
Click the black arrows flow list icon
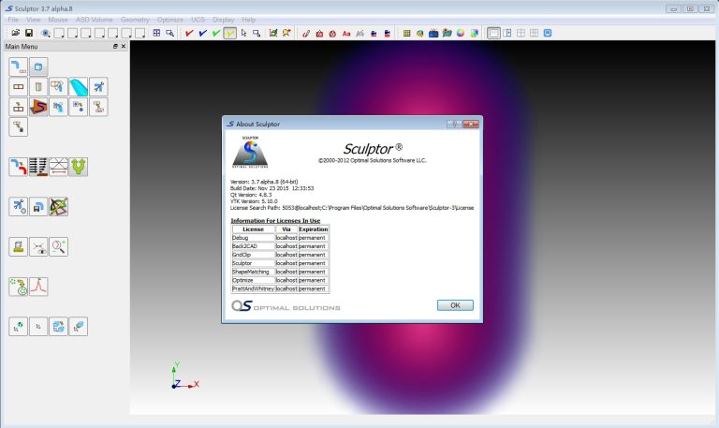[38, 167]
